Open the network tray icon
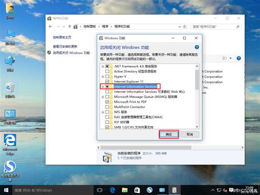Screen dimensions: 260x195 coord(219,190)
